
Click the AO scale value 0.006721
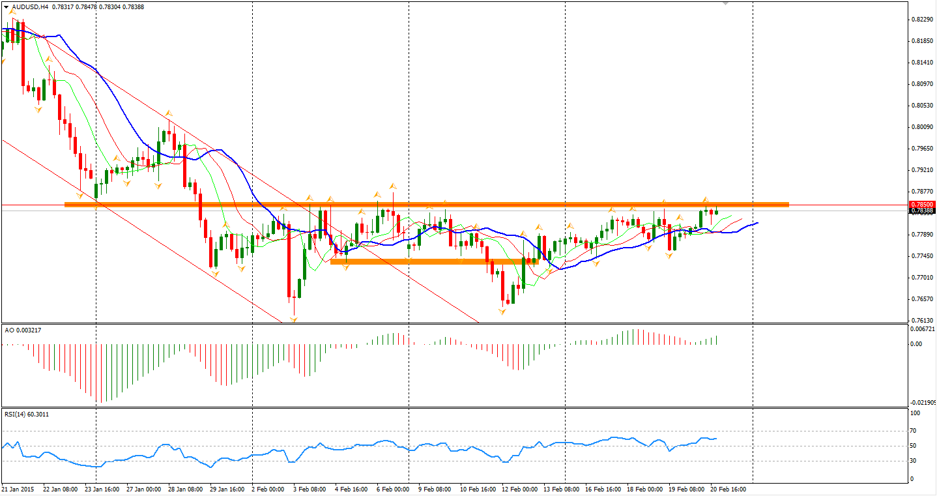coord(923,329)
